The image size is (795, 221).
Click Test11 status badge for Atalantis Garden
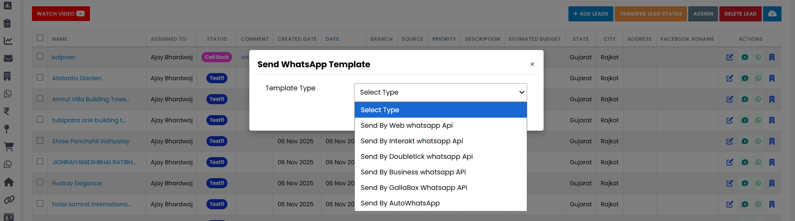coord(217,78)
